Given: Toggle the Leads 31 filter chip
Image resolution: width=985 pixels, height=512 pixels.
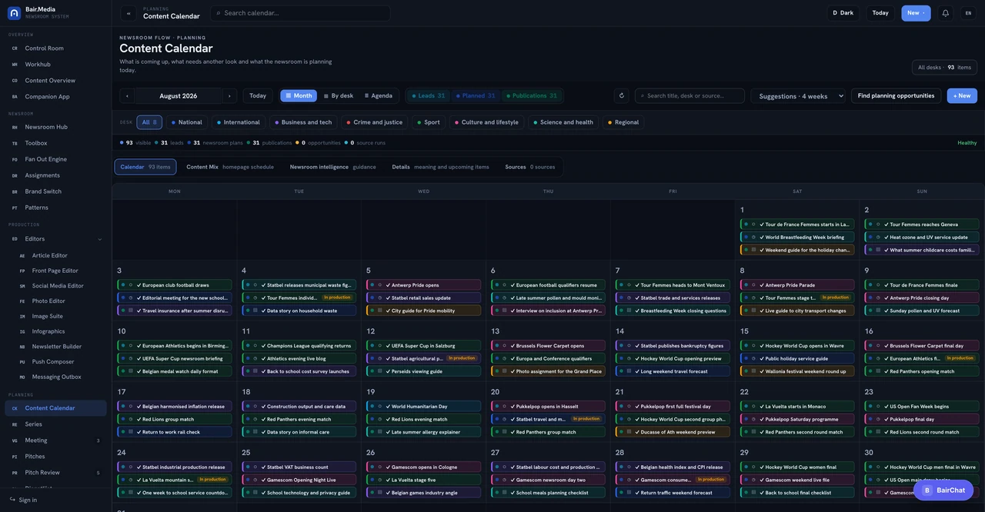Looking at the screenshot, I should coord(428,96).
